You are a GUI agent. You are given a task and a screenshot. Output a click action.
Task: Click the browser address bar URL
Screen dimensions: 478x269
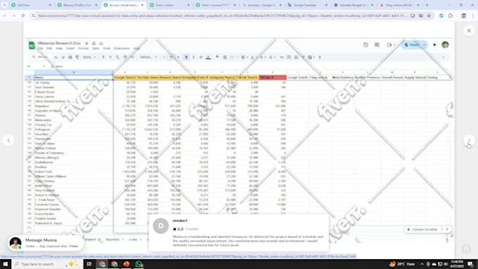tap(223, 15)
